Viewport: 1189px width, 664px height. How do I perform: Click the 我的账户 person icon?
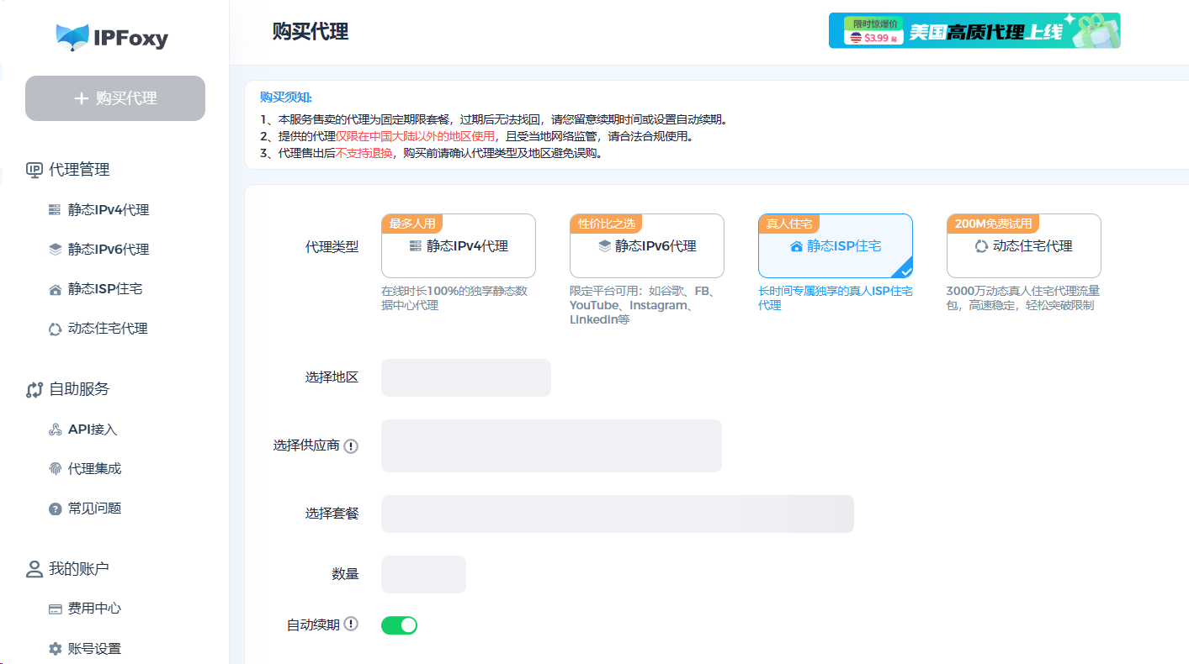coord(35,569)
